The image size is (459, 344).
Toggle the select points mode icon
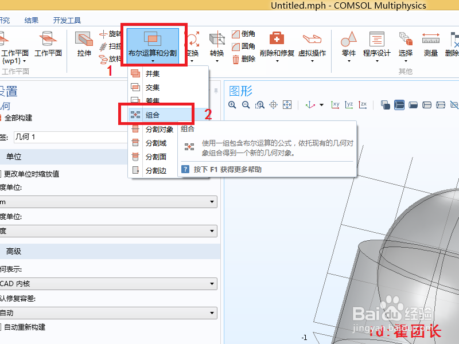click(441, 105)
